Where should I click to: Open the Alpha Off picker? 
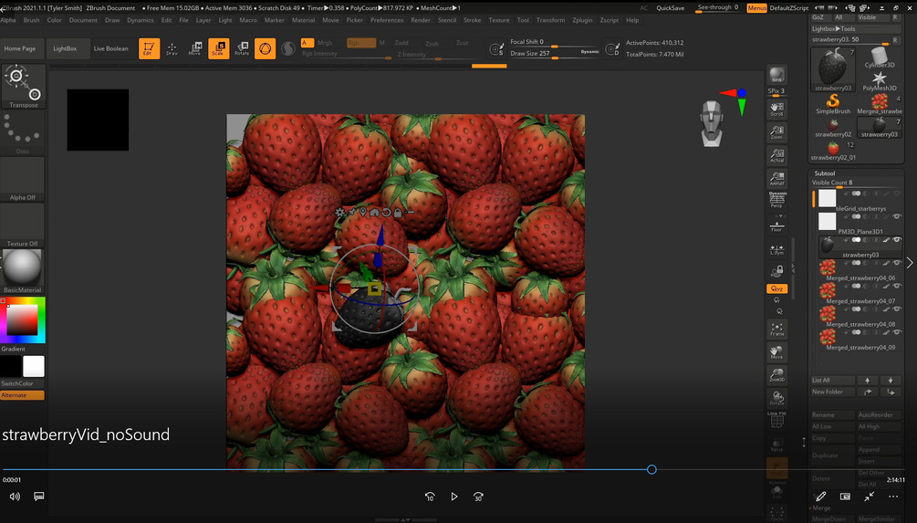tap(23, 178)
